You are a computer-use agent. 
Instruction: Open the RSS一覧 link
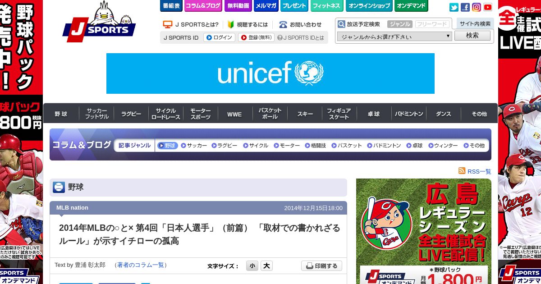(x=479, y=171)
